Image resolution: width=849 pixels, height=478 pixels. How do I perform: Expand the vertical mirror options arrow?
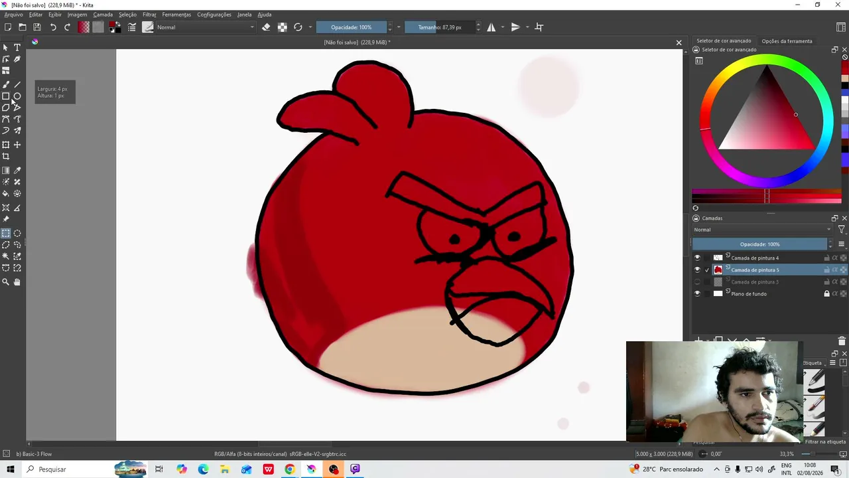pyautogui.click(x=527, y=27)
